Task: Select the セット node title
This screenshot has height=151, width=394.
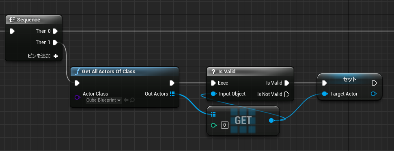Action: 349,79
